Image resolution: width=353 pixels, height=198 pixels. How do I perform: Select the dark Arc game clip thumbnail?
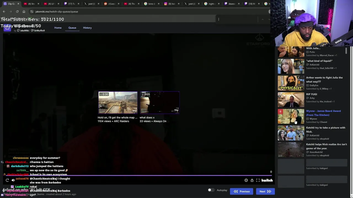tap(291, 150)
